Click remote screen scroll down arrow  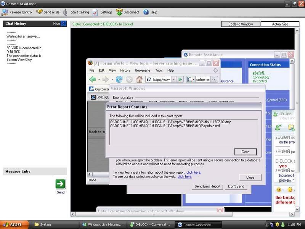click(x=297, y=209)
